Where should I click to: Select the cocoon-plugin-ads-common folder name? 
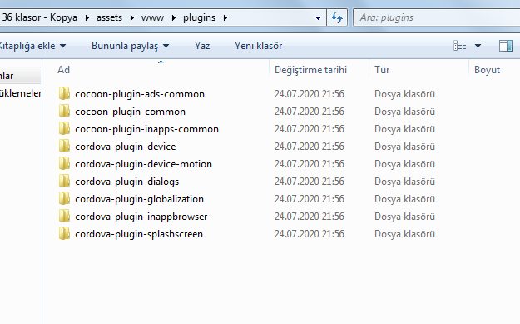(x=140, y=94)
